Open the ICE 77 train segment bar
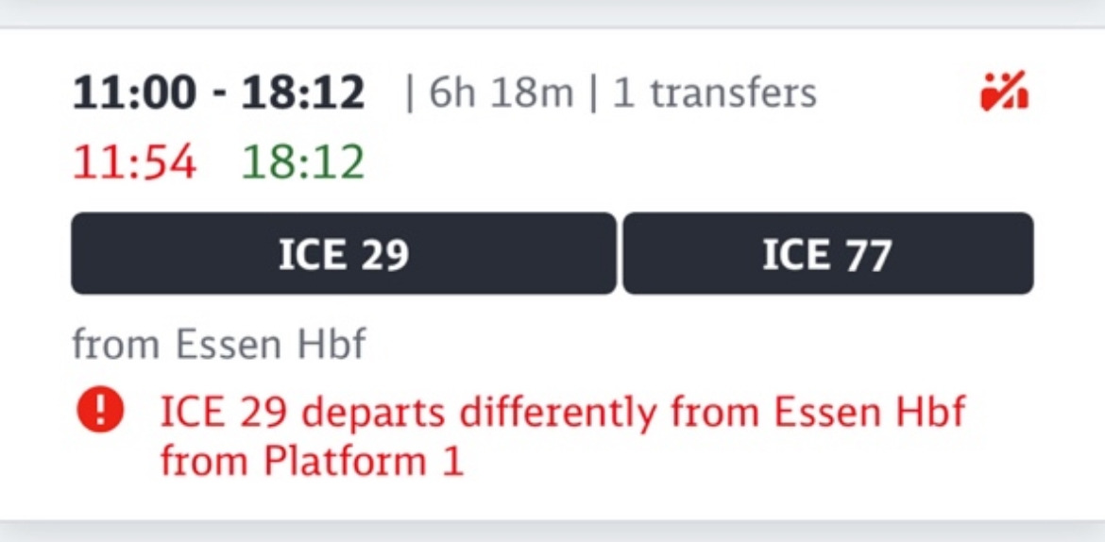 tap(827, 254)
